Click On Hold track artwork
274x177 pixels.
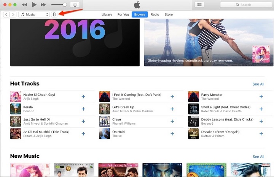[x=105, y=134]
